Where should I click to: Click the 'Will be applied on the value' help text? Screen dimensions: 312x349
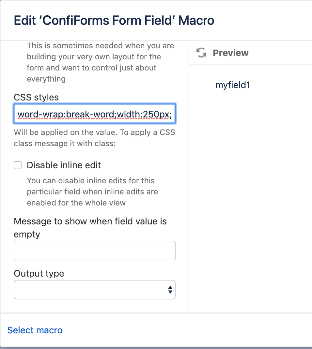[x=94, y=138]
